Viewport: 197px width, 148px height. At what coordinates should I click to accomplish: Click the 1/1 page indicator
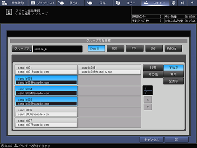pyautogui.click(x=147, y=90)
